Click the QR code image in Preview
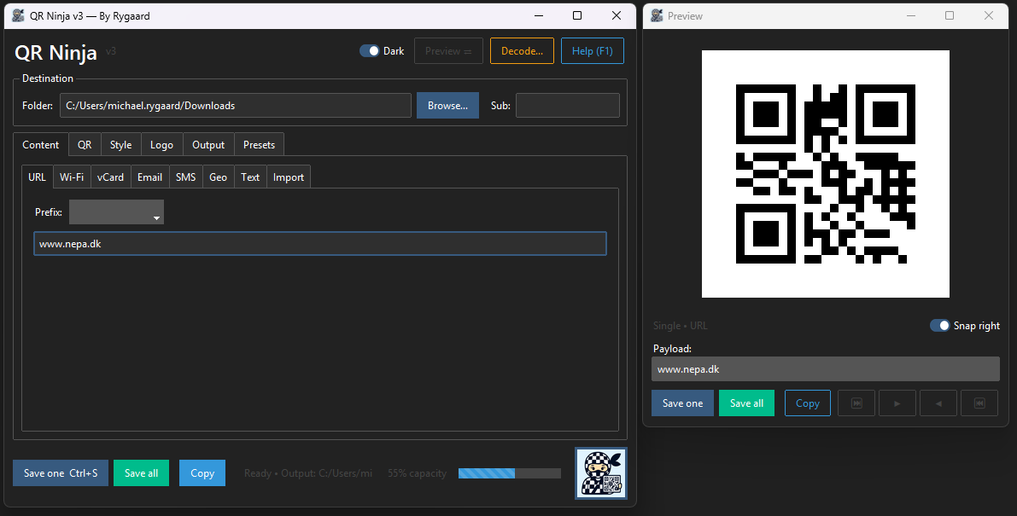1017x516 pixels. tap(826, 174)
